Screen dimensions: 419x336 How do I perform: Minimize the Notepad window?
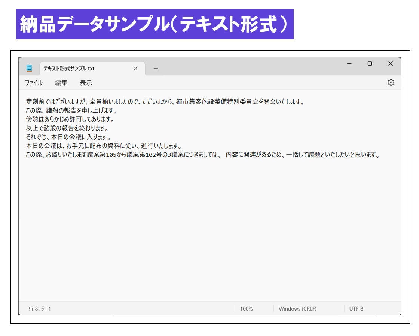(349, 64)
